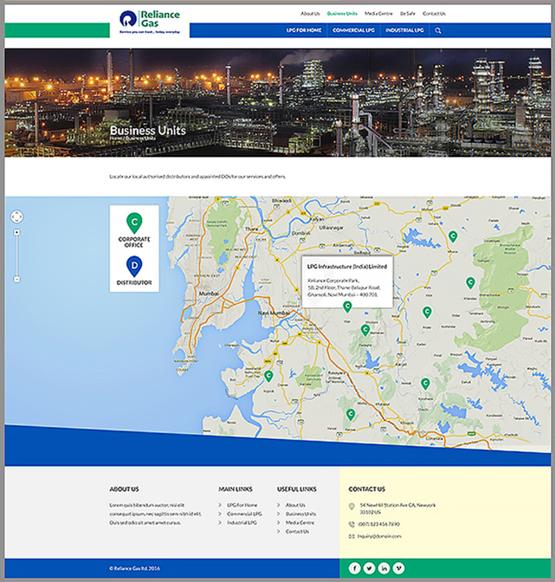Select the green Corporate Office pin in legend
555x582 pixels.
(134, 223)
